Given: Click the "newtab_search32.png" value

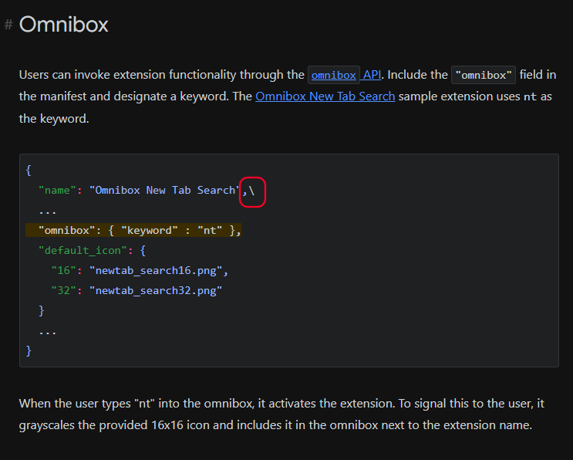Looking at the screenshot, I should pyautogui.click(x=156, y=291).
